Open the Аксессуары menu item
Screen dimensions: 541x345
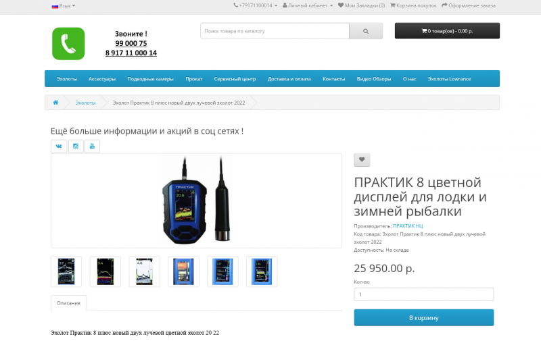pyautogui.click(x=102, y=79)
